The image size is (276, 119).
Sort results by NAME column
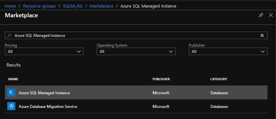point(13,79)
